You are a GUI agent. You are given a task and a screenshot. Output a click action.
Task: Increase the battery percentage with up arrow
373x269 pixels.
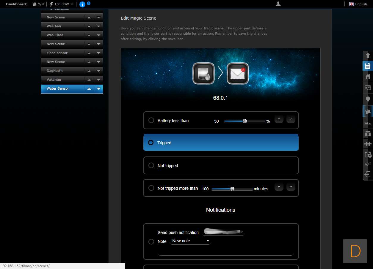click(279, 119)
